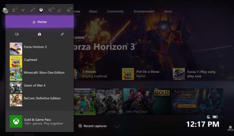Open the Store bag icon in guide
Screen dimensions: 234x136
pyautogui.click(x=39, y=34)
